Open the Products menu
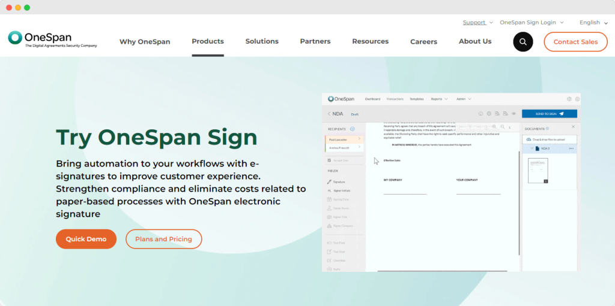The height and width of the screenshot is (306, 615). click(208, 41)
